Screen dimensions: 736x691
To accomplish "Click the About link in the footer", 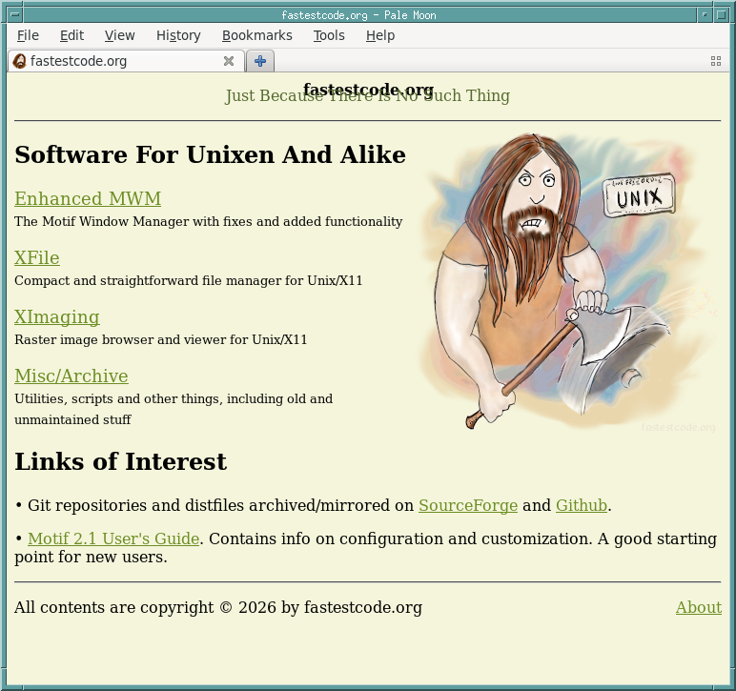I will [x=698, y=608].
